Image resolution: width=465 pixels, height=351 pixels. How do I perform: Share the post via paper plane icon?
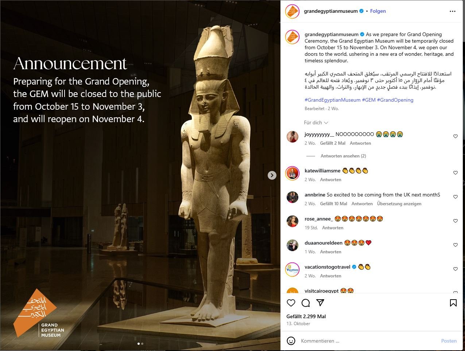tap(320, 303)
